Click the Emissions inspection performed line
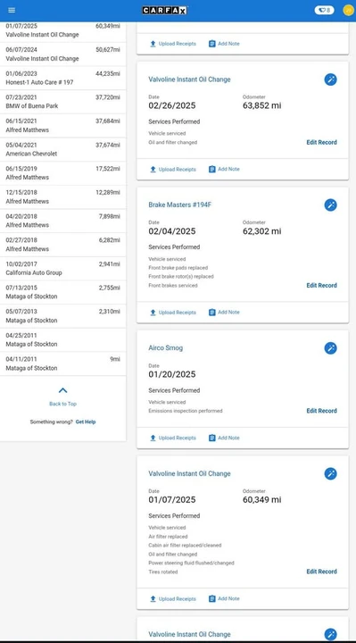356x643 pixels. [x=186, y=411]
